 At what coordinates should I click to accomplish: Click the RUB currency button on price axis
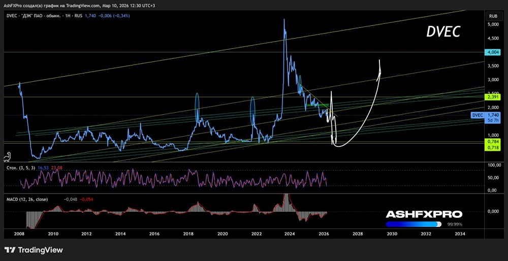tap(493, 16)
